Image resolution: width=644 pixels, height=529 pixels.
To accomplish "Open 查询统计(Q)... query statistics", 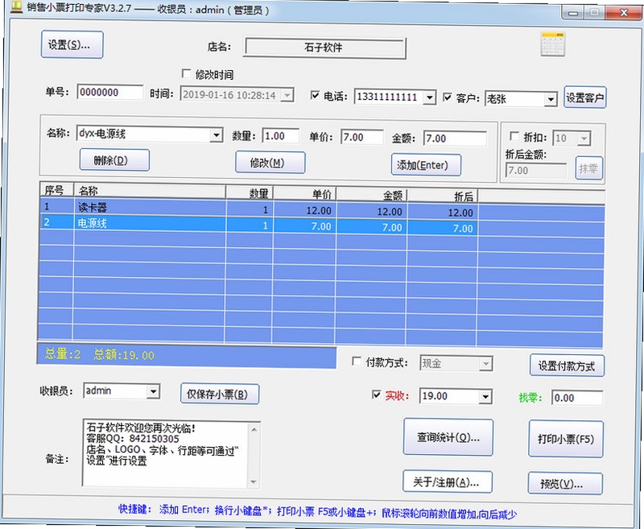I will click(448, 437).
